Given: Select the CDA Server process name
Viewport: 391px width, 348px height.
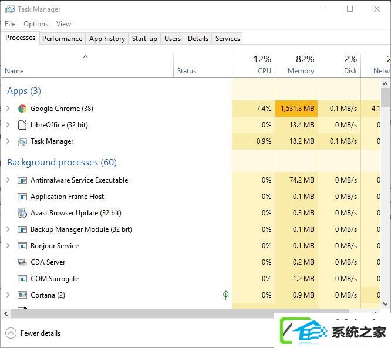Looking at the screenshot, I should (x=48, y=262).
